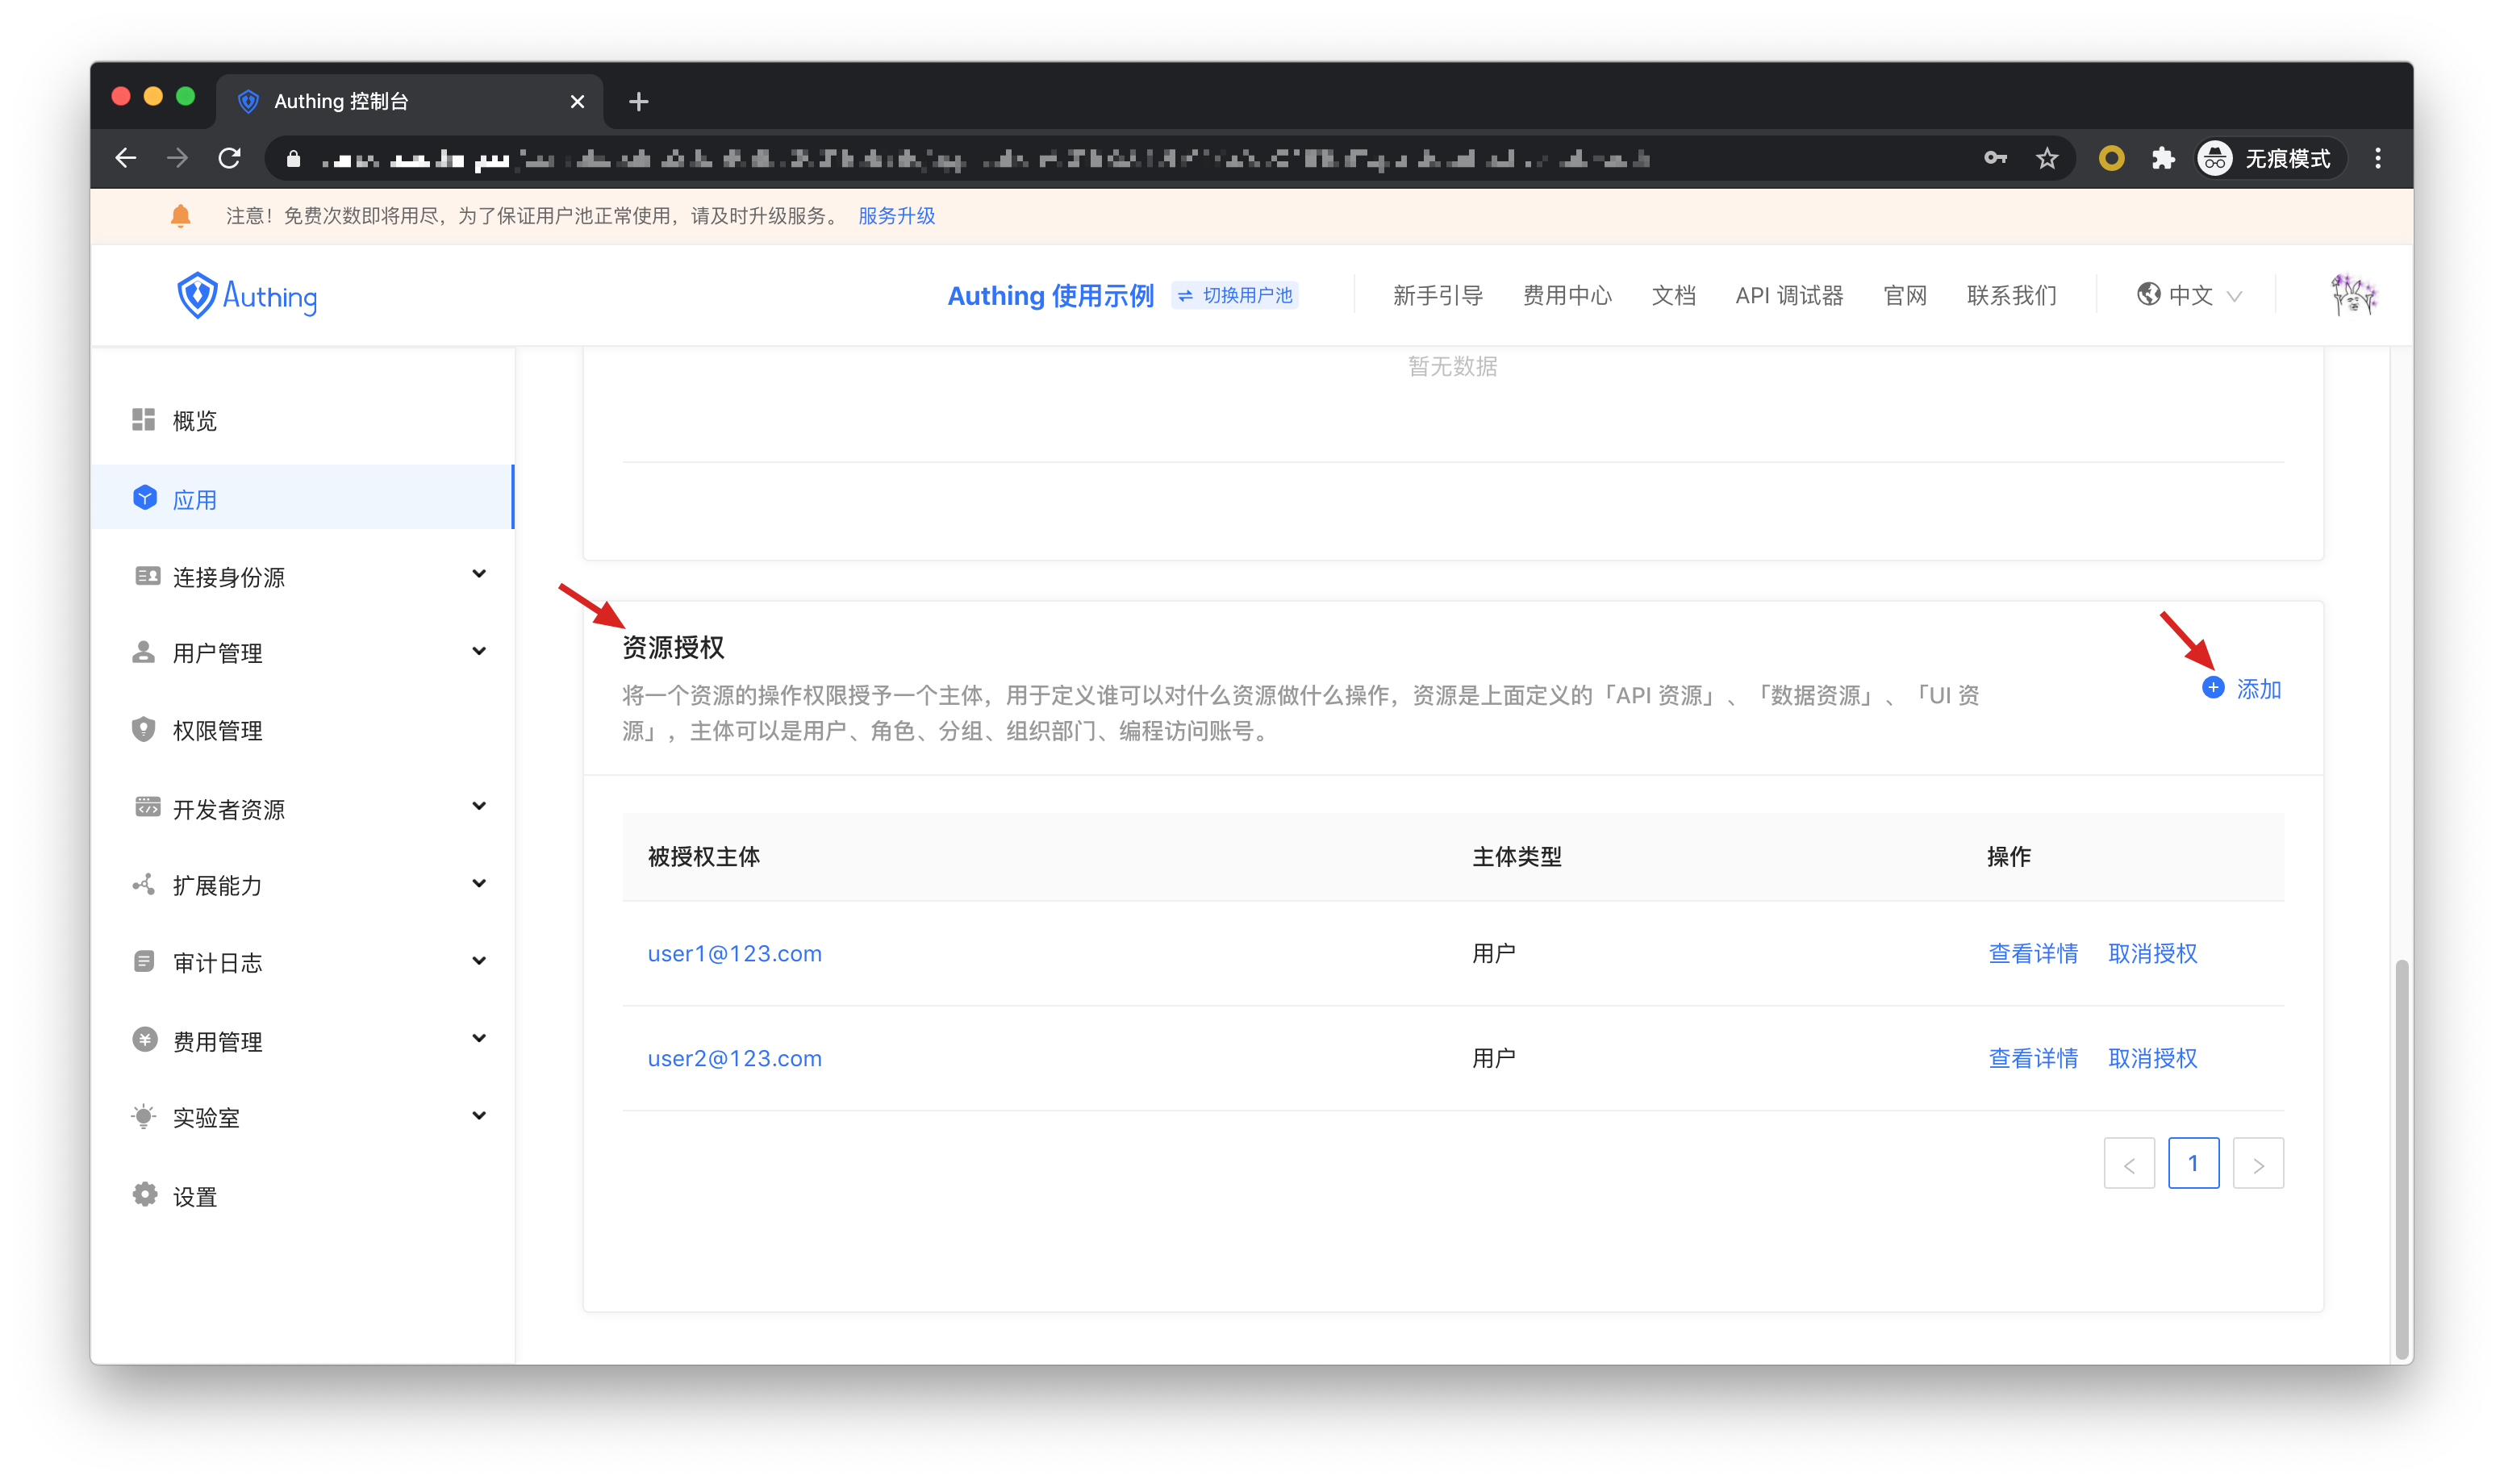Click 查看详情 for user2@123.com
This screenshot has width=2504, height=1484.
point(2032,1058)
